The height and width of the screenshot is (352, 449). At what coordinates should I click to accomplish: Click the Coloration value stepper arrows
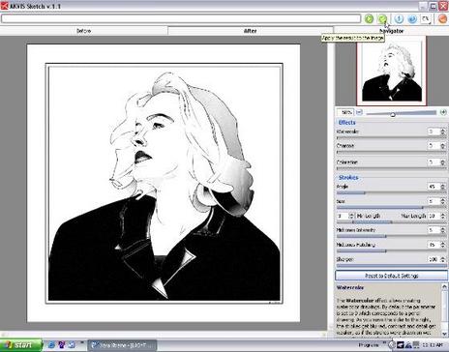[443, 162]
